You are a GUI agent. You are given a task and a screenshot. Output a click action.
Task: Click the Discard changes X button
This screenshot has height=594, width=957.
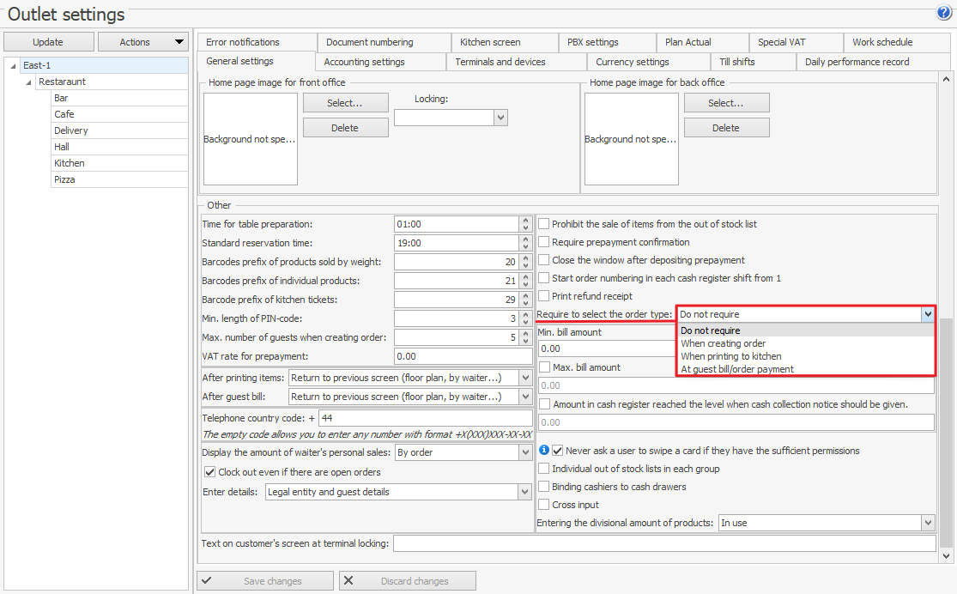point(407,581)
